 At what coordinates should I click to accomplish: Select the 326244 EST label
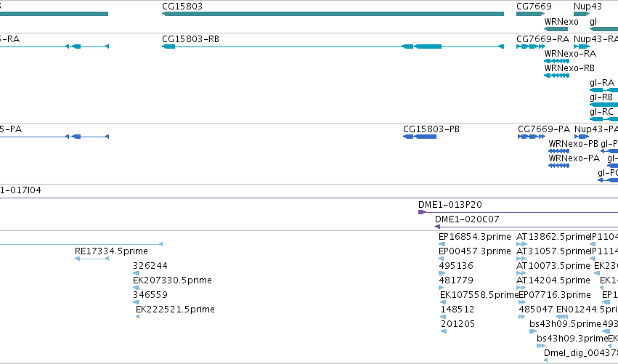click(x=150, y=266)
